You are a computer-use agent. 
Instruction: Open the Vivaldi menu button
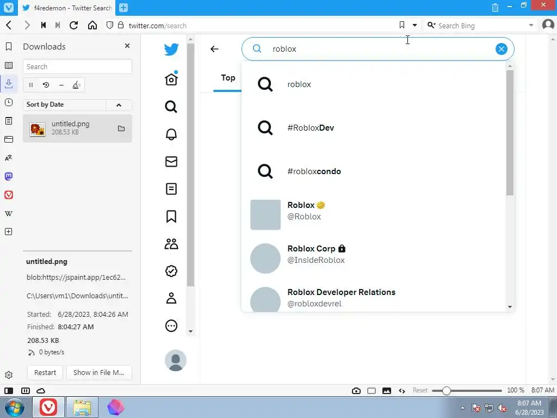(9, 8)
